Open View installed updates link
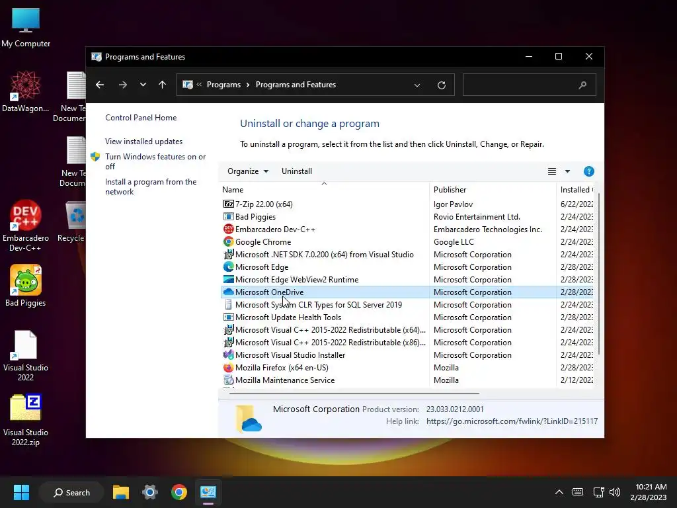 pos(143,142)
